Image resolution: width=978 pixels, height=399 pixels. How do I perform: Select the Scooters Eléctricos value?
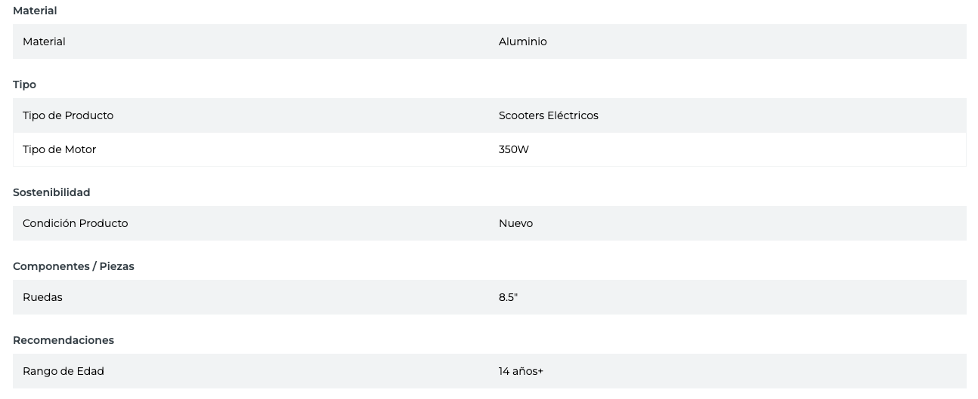[548, 115]
